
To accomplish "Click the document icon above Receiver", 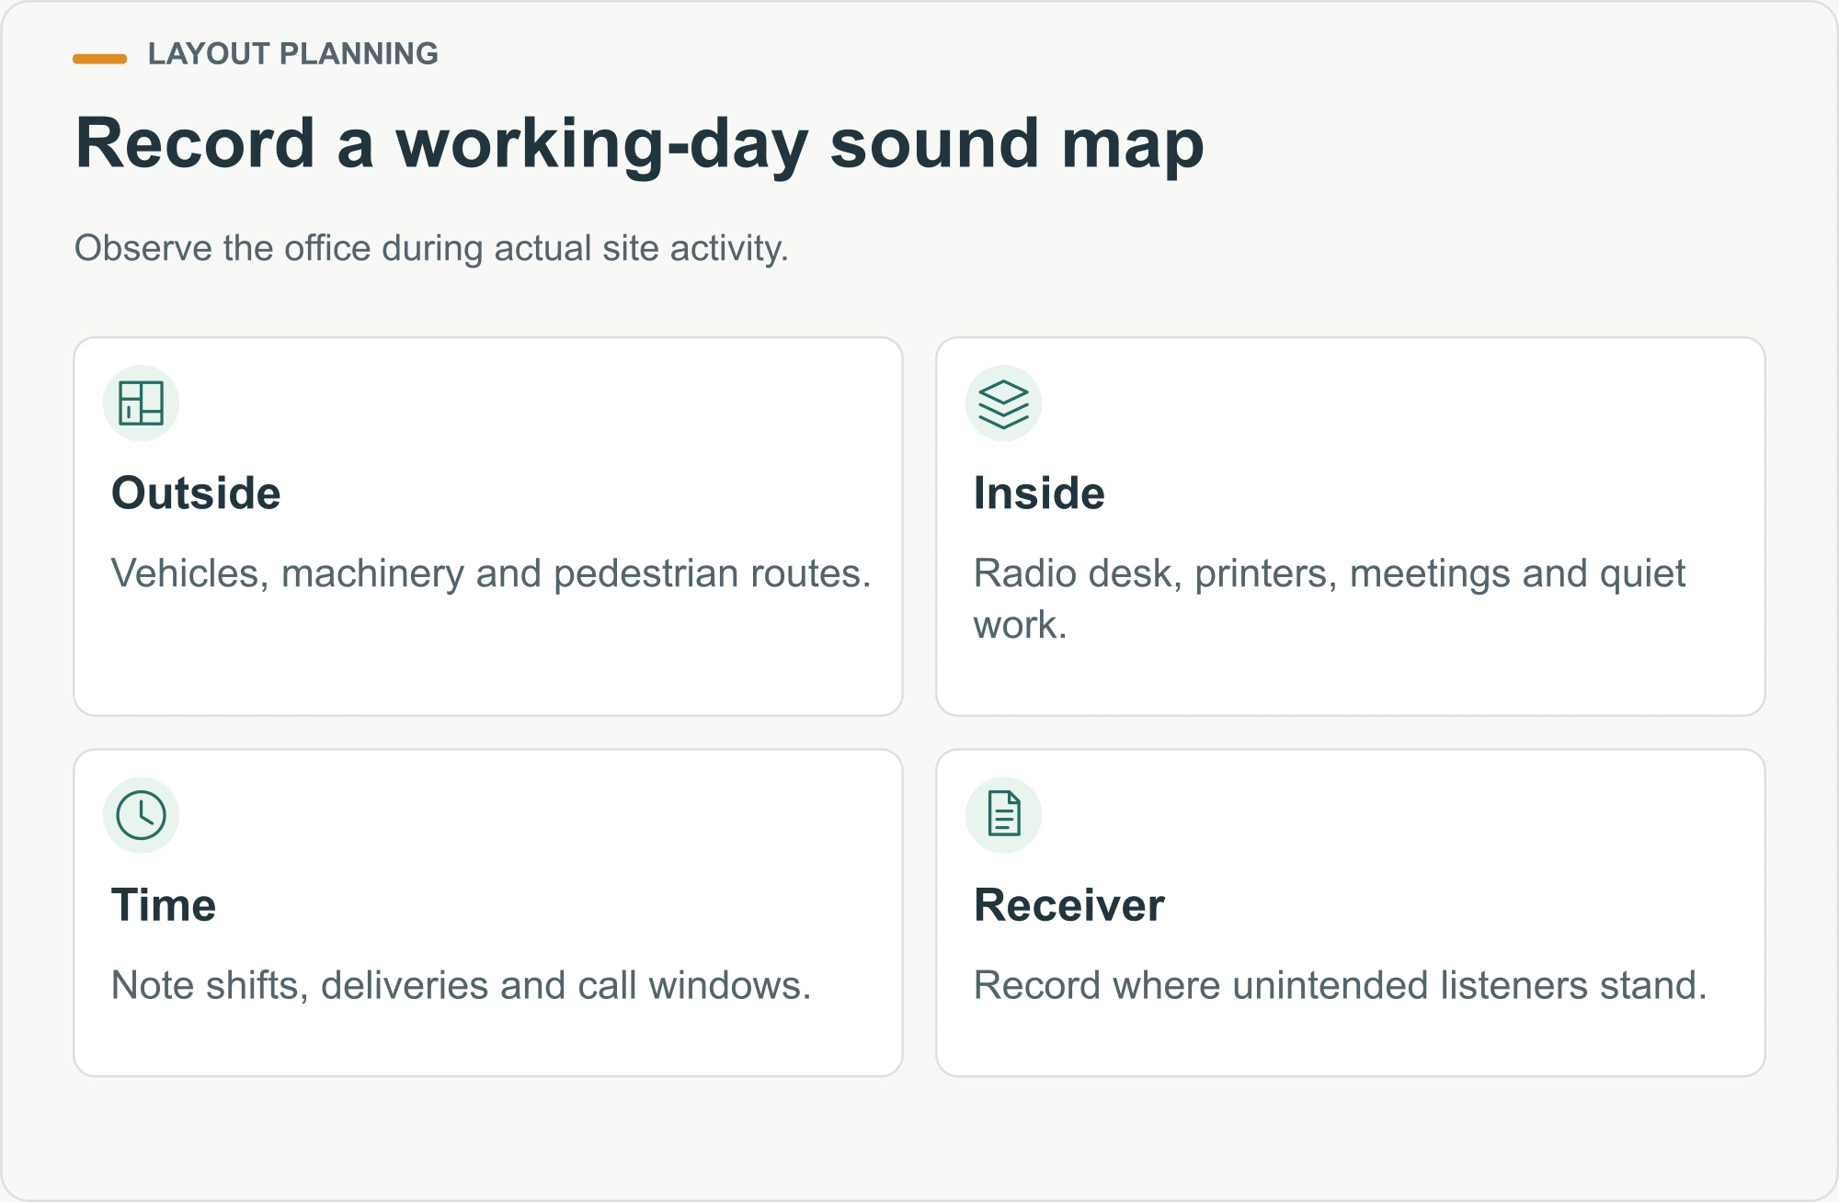I will point(1003,815).
